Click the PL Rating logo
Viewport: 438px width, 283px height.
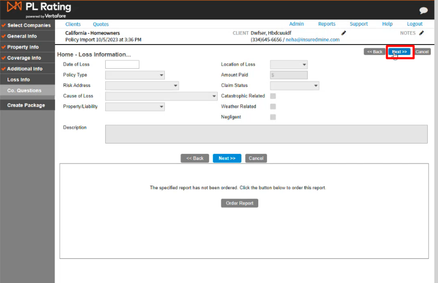click(39, 10)
